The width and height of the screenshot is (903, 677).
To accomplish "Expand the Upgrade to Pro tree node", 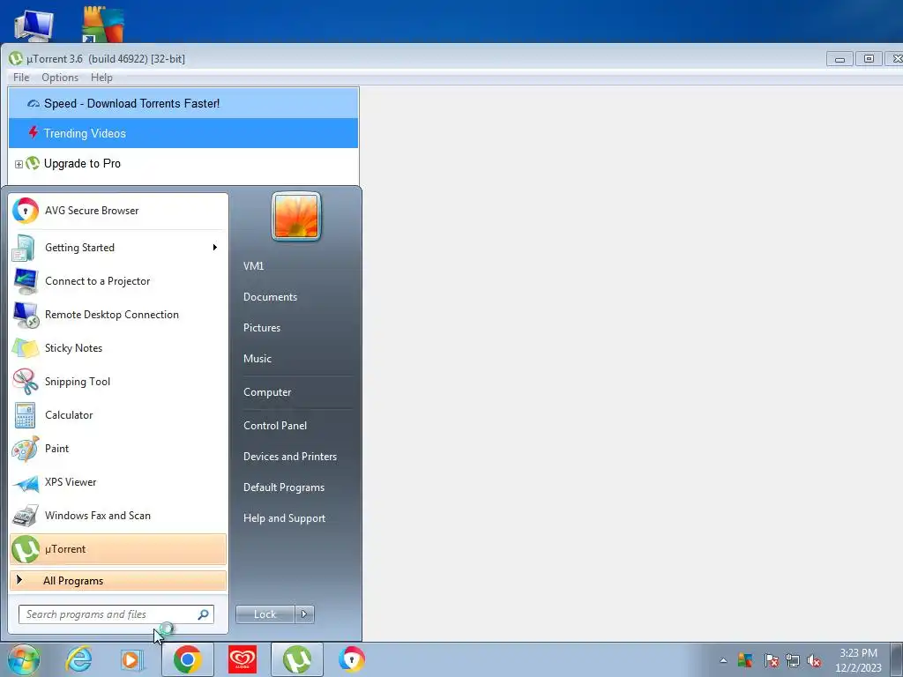I will pyautogui.click(x=19, y=164).
